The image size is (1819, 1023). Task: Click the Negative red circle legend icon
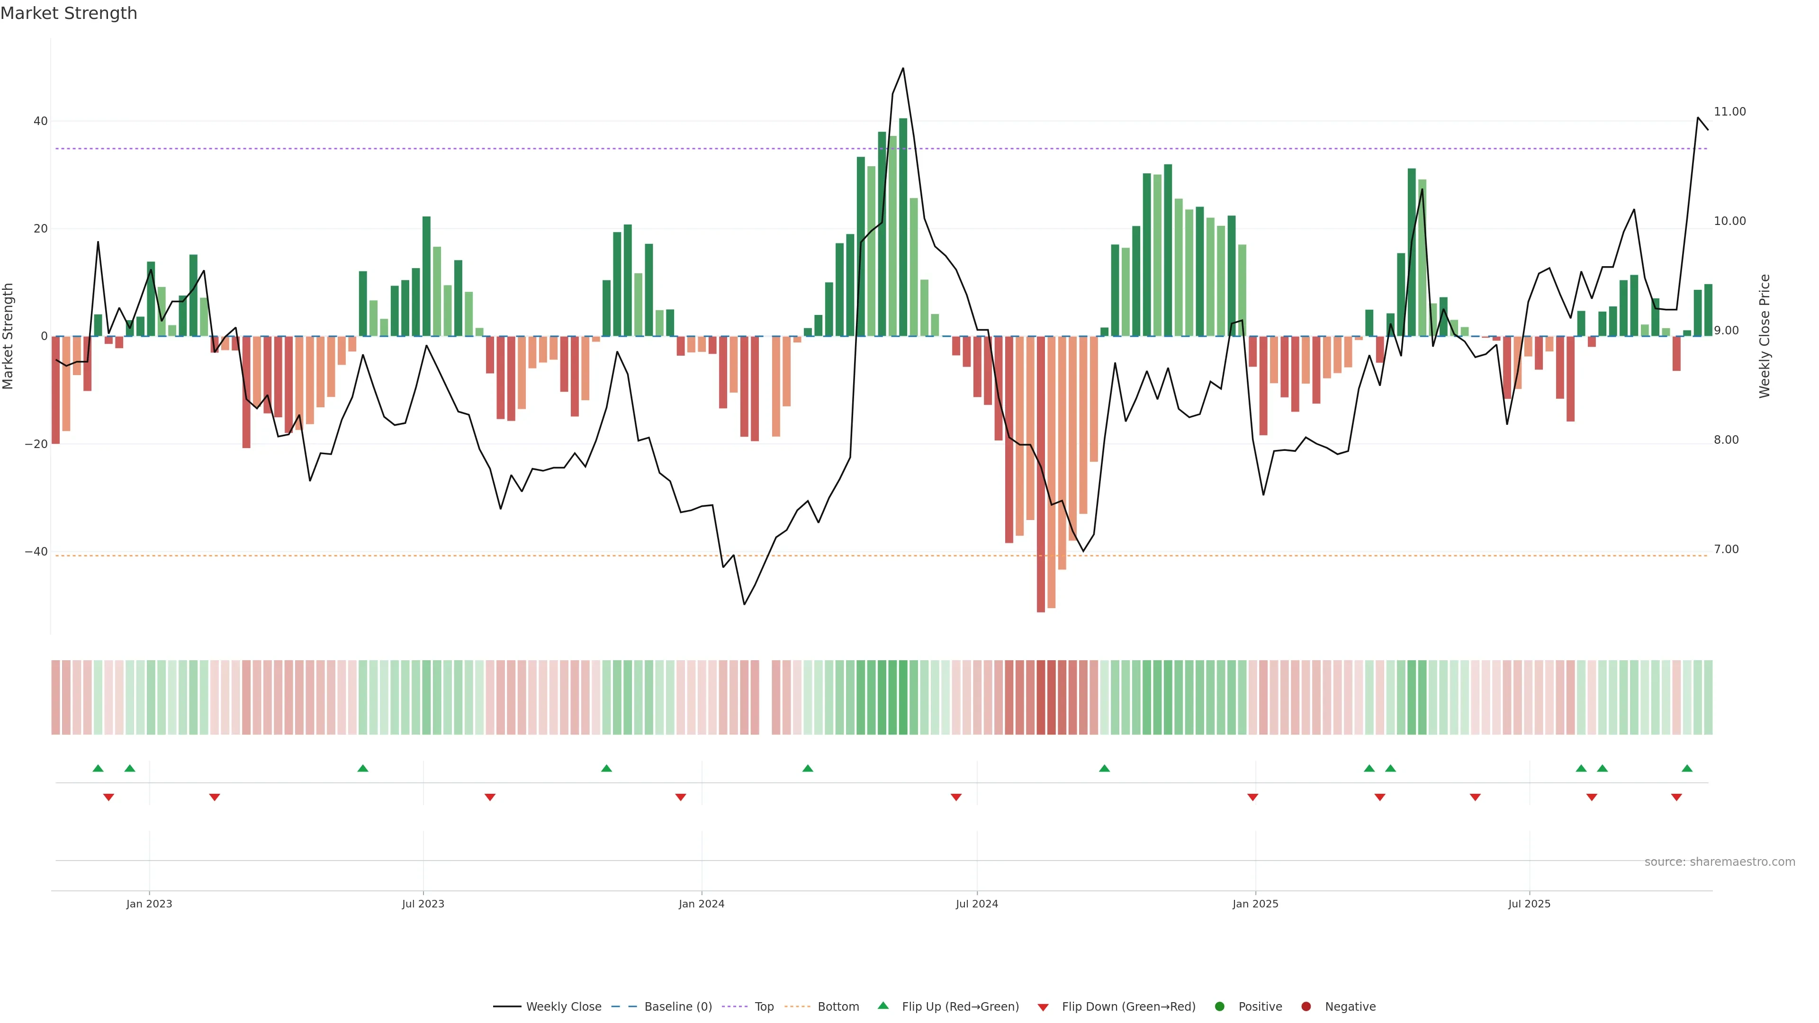click(x=1306, y=1007)
